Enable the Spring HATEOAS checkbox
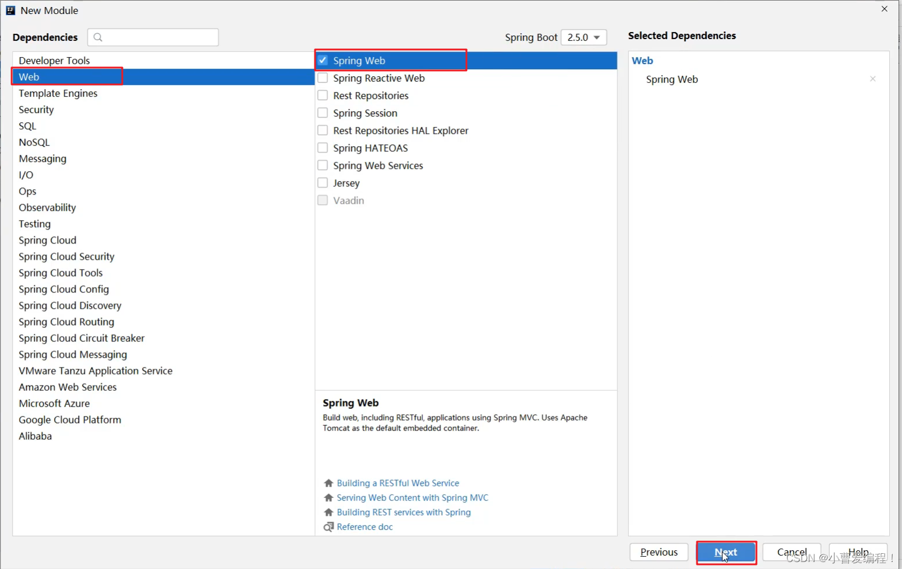Image resolution: width=902 pixels, height=569 pixels. click(x=323, y=147)
